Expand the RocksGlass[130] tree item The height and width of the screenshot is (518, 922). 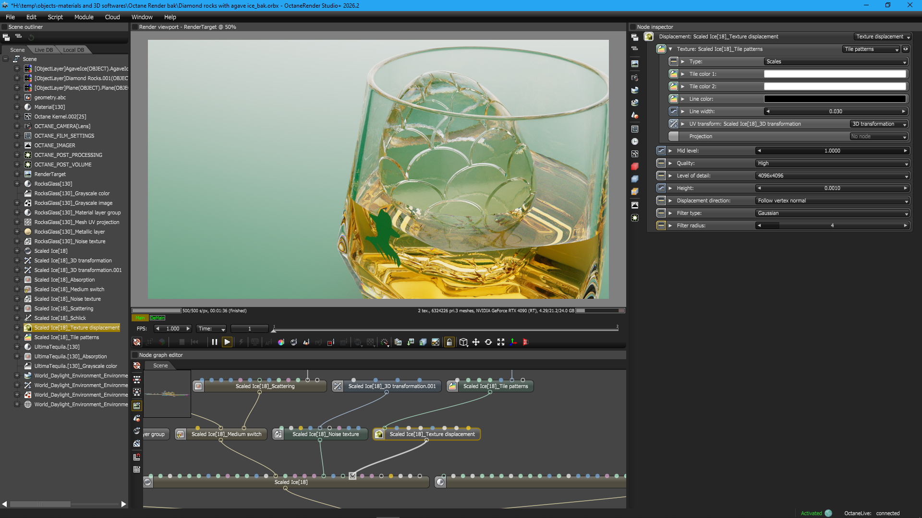click(x=17, y=184)
